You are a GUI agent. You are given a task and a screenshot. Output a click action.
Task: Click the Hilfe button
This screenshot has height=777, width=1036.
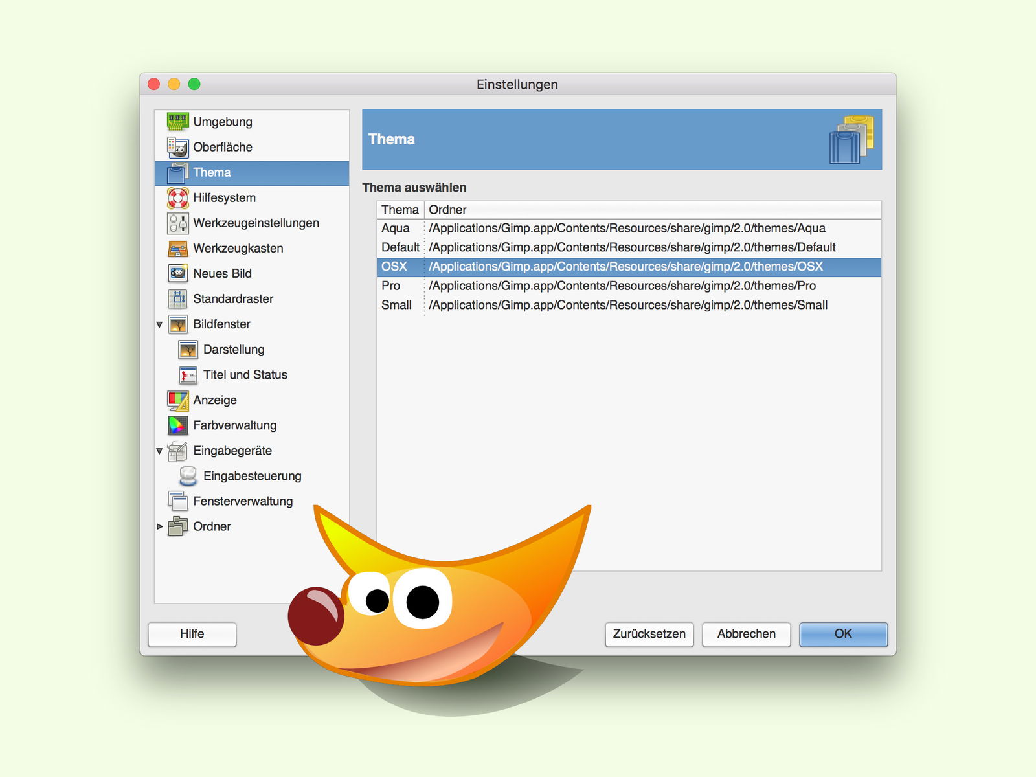[192, 634]
